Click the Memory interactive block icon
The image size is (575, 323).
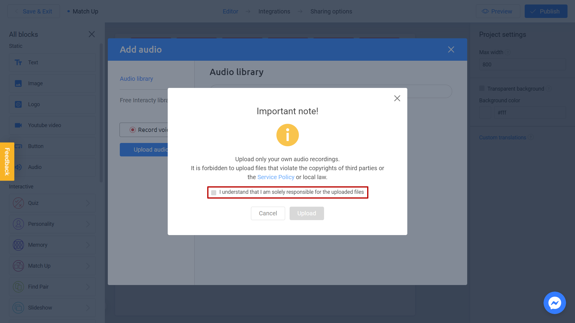click(18, 245)
